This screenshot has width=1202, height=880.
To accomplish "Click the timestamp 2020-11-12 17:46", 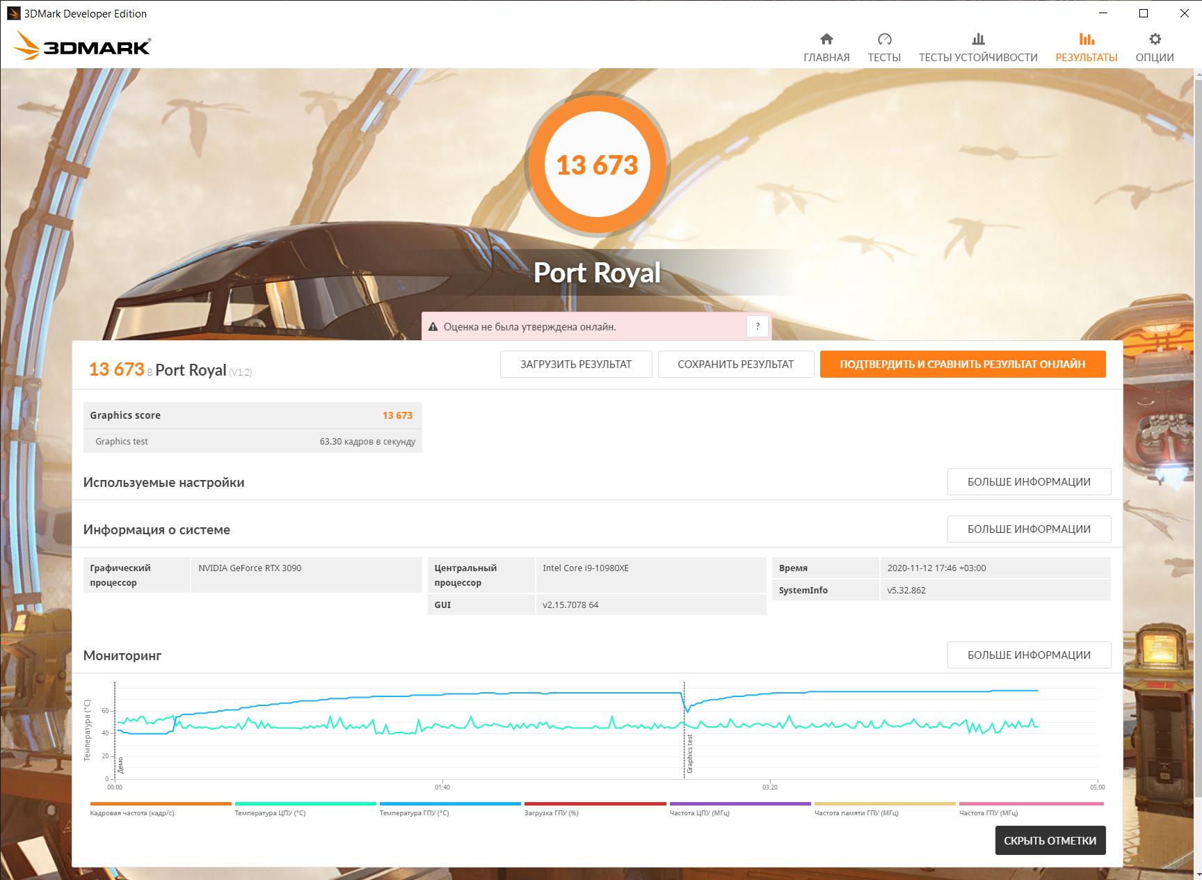I will 936,568.
